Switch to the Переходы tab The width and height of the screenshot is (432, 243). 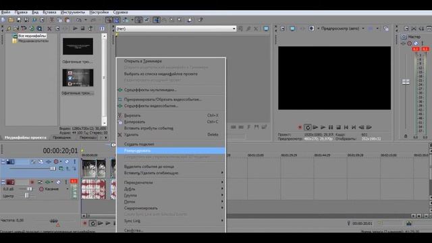tap(88, 137)
